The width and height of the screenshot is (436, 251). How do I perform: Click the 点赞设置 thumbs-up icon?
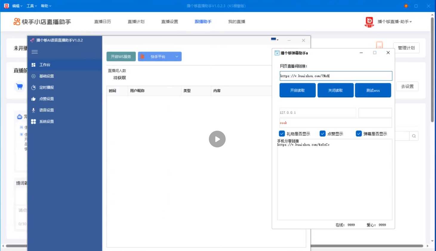pos(33,99)
